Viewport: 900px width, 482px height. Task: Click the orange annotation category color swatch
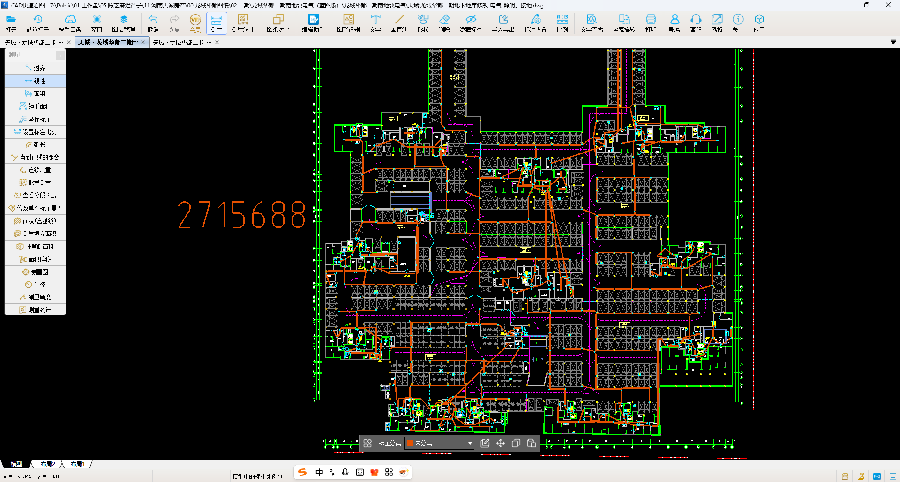click(410, 443)
